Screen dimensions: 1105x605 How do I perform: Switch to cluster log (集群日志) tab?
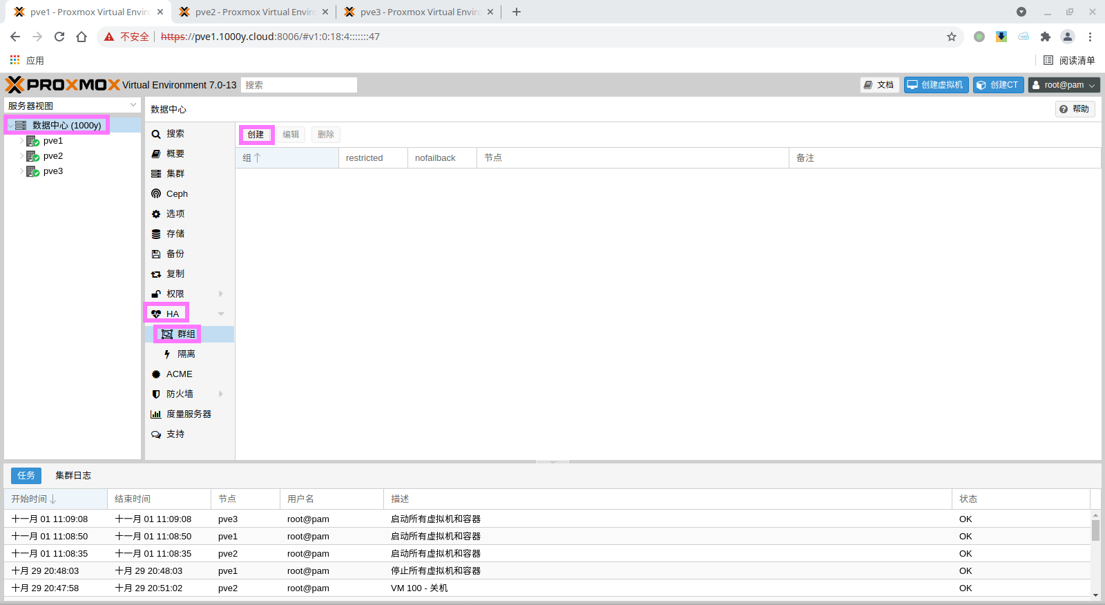pos(73,476)
